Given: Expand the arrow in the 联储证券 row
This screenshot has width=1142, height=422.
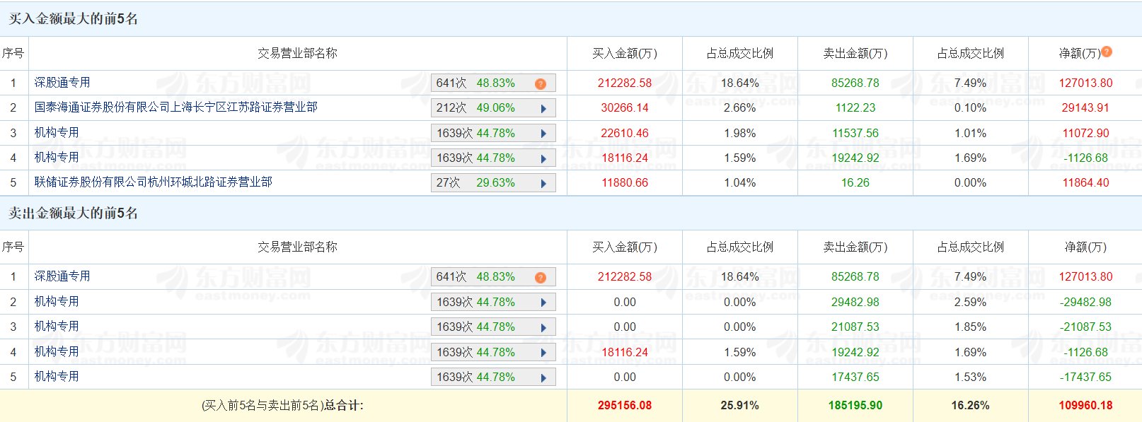Looking at the screenshot, I should click(x=543, y=183).
